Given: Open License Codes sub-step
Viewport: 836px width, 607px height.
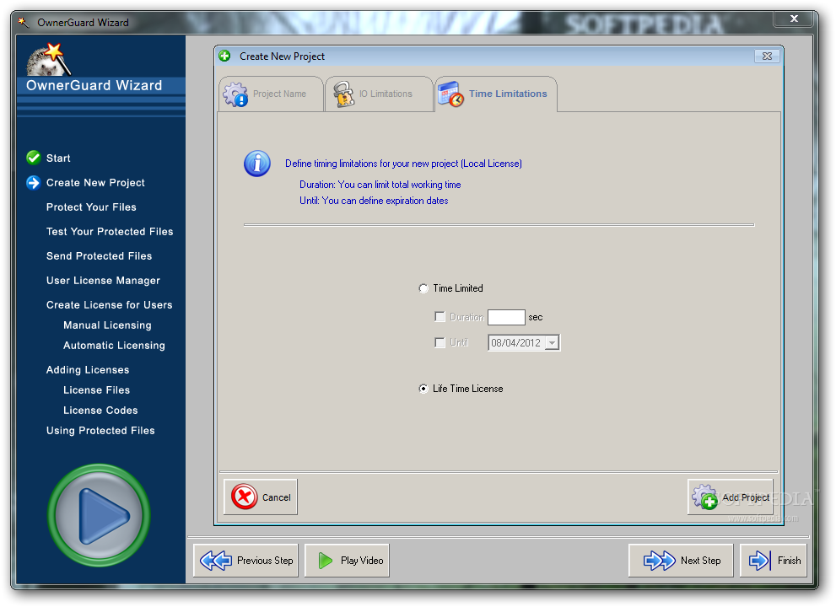Looking at the screenshot, I should 100,411.
